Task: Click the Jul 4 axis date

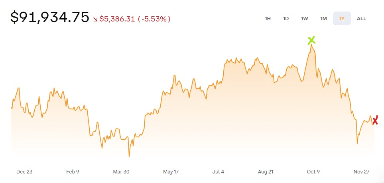Action: tap(218, 172)
